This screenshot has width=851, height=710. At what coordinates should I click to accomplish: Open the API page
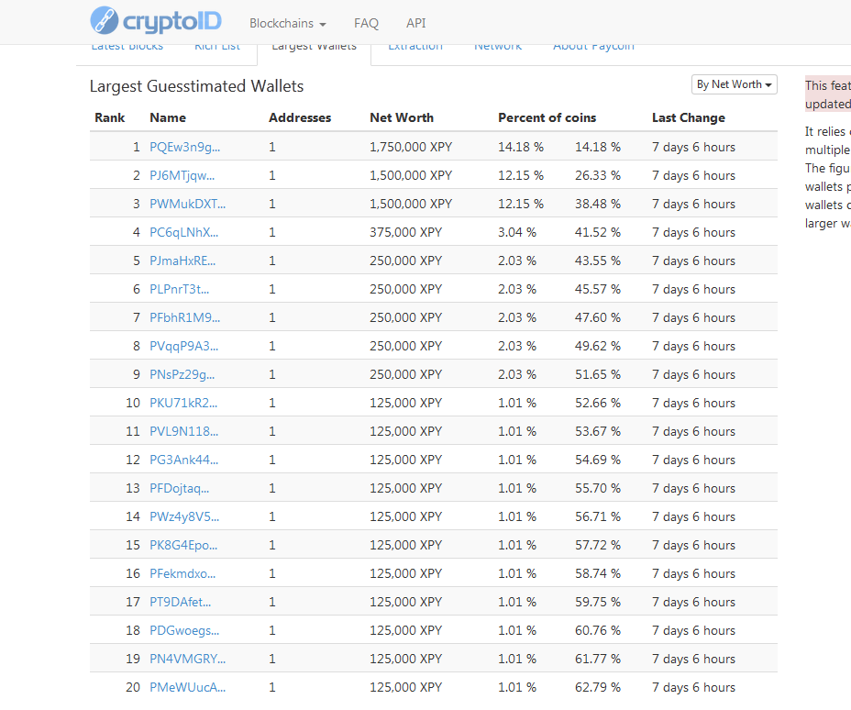(415, 23)
